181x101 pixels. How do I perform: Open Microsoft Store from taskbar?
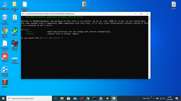68,98
